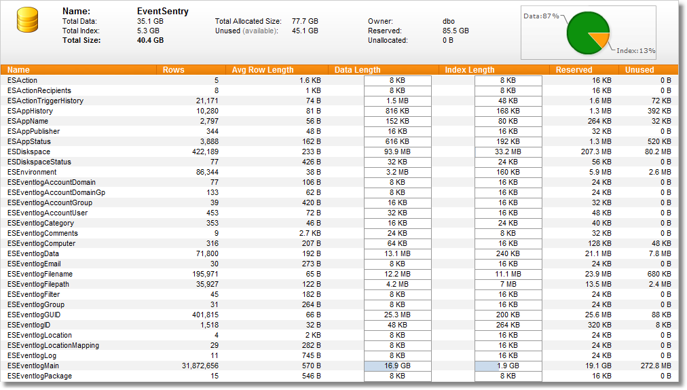
Task: Select the ESEventlogEmail table name
Action: point(34,264)
